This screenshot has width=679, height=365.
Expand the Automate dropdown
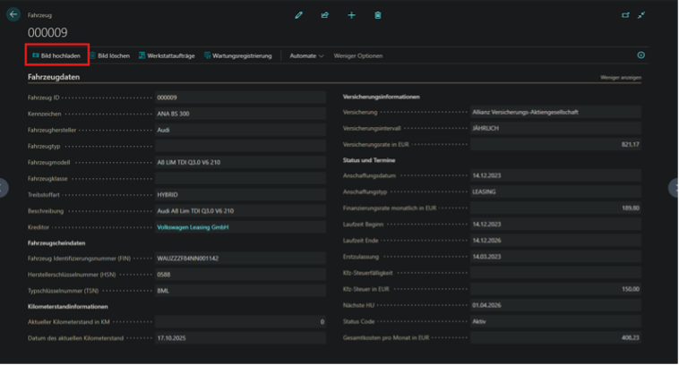[306, 55]
